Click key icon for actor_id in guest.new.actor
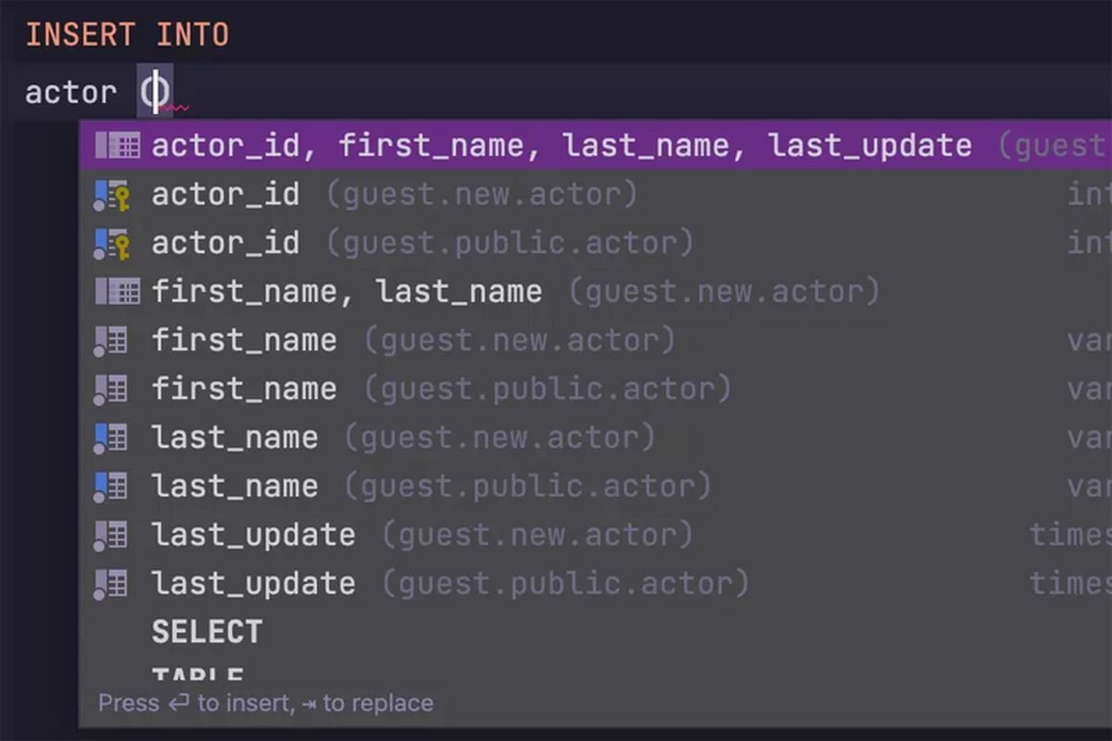The width and height of the screenshot is (1112, 741). tap(112, 195)
